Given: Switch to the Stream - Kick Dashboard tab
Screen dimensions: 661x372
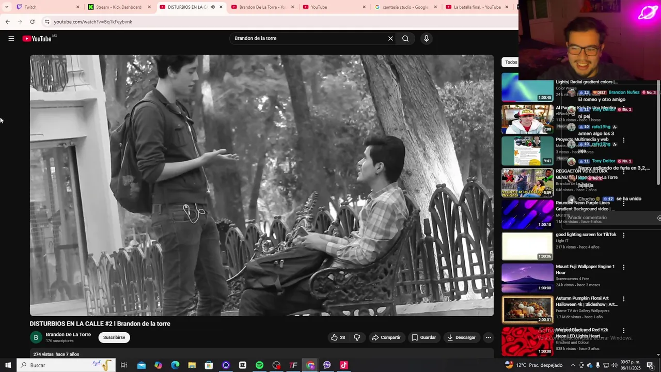Looking at the screenshot, I should click(x=120, y=7).
